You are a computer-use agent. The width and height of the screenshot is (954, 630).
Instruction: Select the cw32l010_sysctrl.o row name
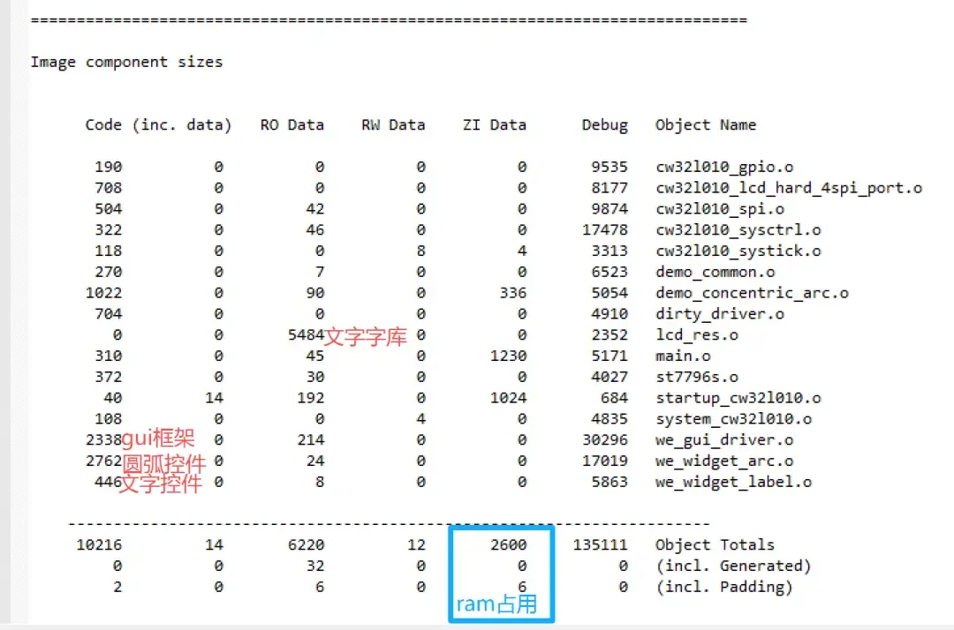click(738, 230)
